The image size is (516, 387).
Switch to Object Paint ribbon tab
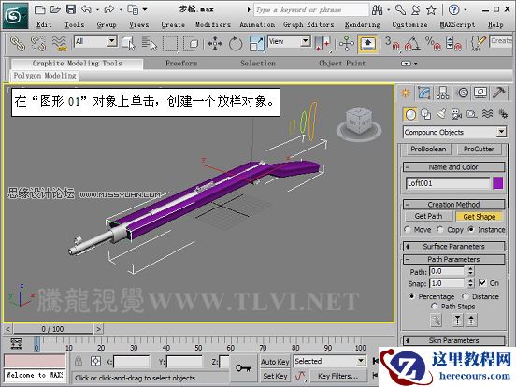[x=342, y=64]
